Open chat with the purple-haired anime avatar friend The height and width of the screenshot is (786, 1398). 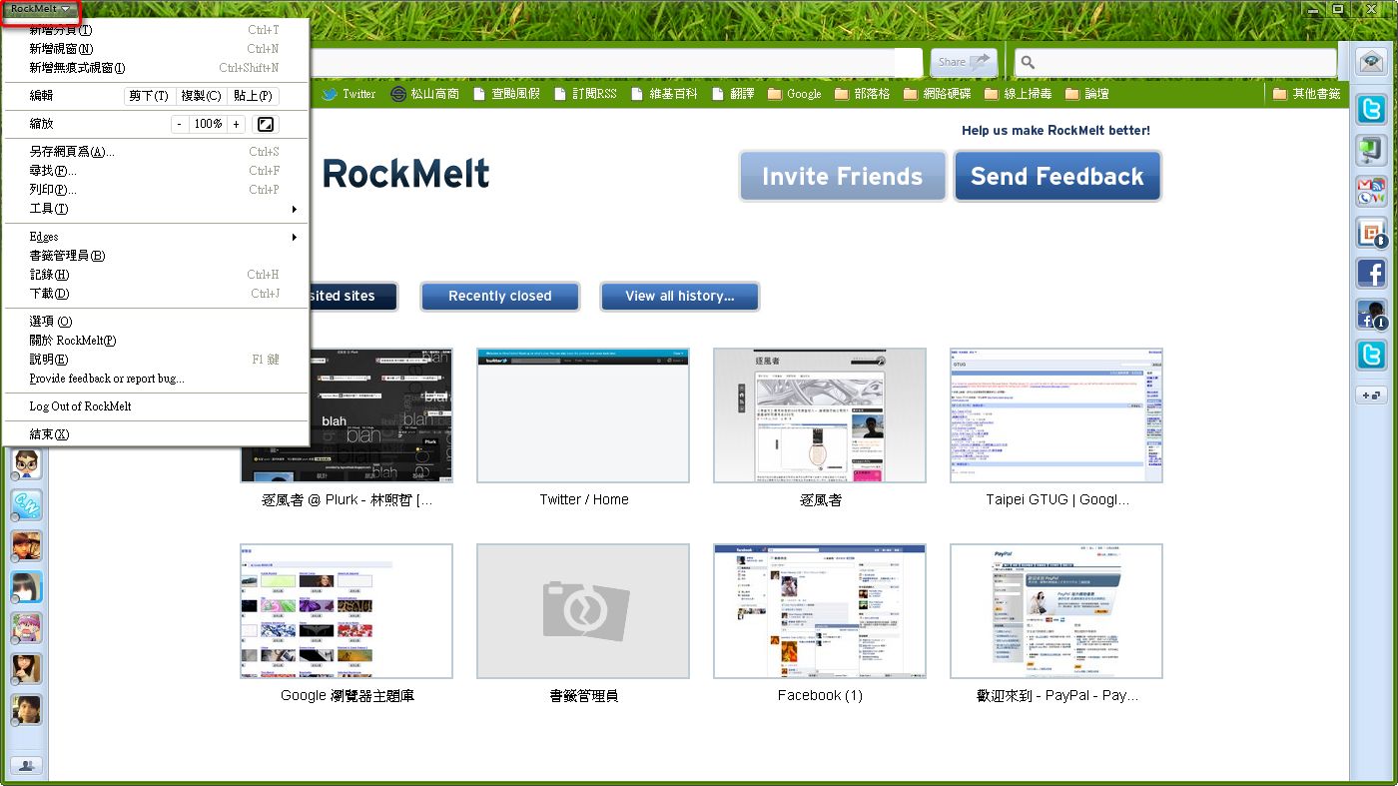(x=26, y=628)
